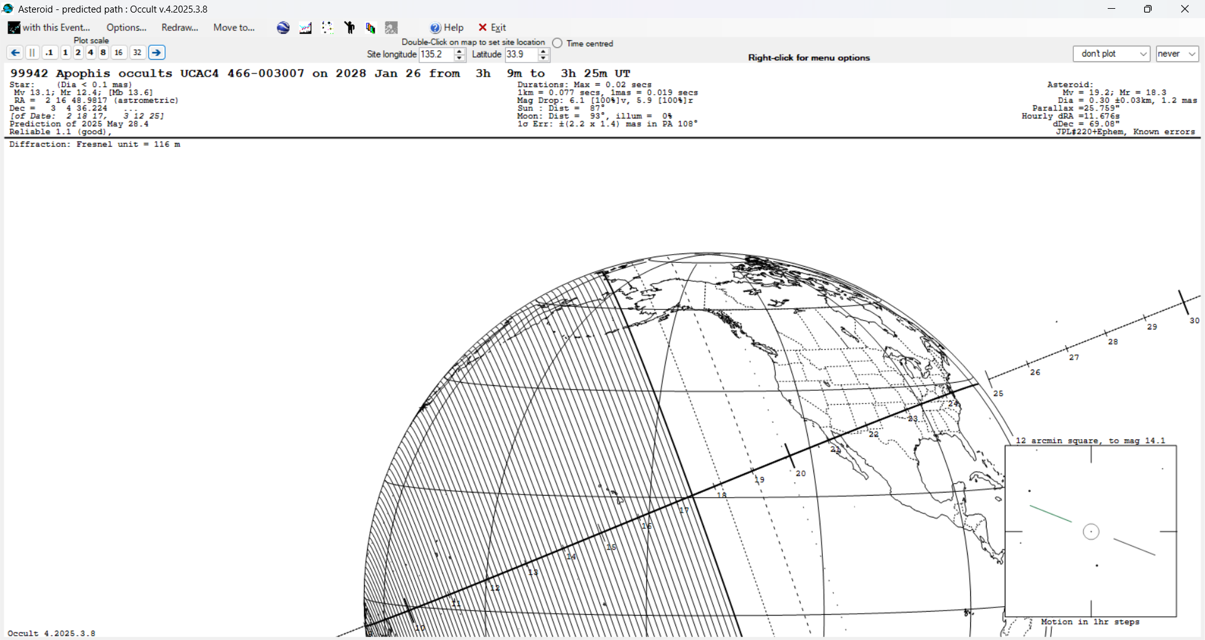This screenshot has height=640, width=1205.
Task: Click the red X Exit icon
Action: (483, 28)
